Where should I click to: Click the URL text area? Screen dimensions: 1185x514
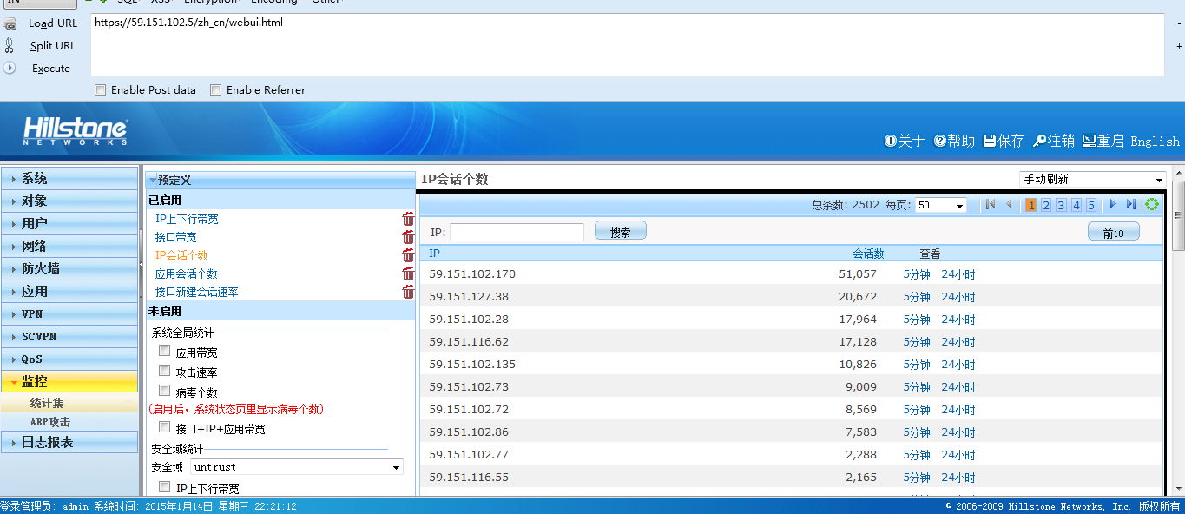click(627, 45)
